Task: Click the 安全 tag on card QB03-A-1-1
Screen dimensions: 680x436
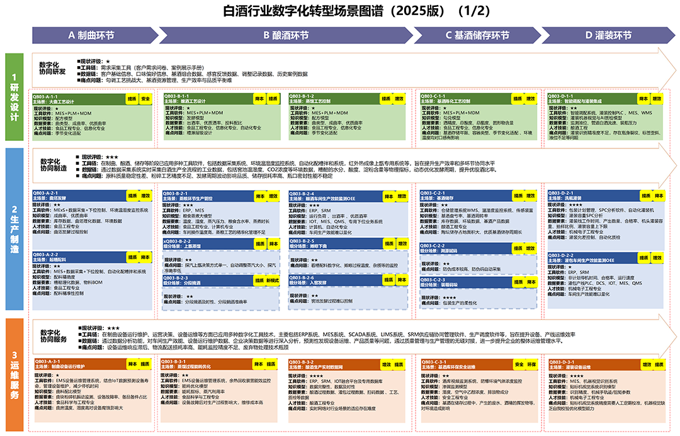Action: (145, 99)
